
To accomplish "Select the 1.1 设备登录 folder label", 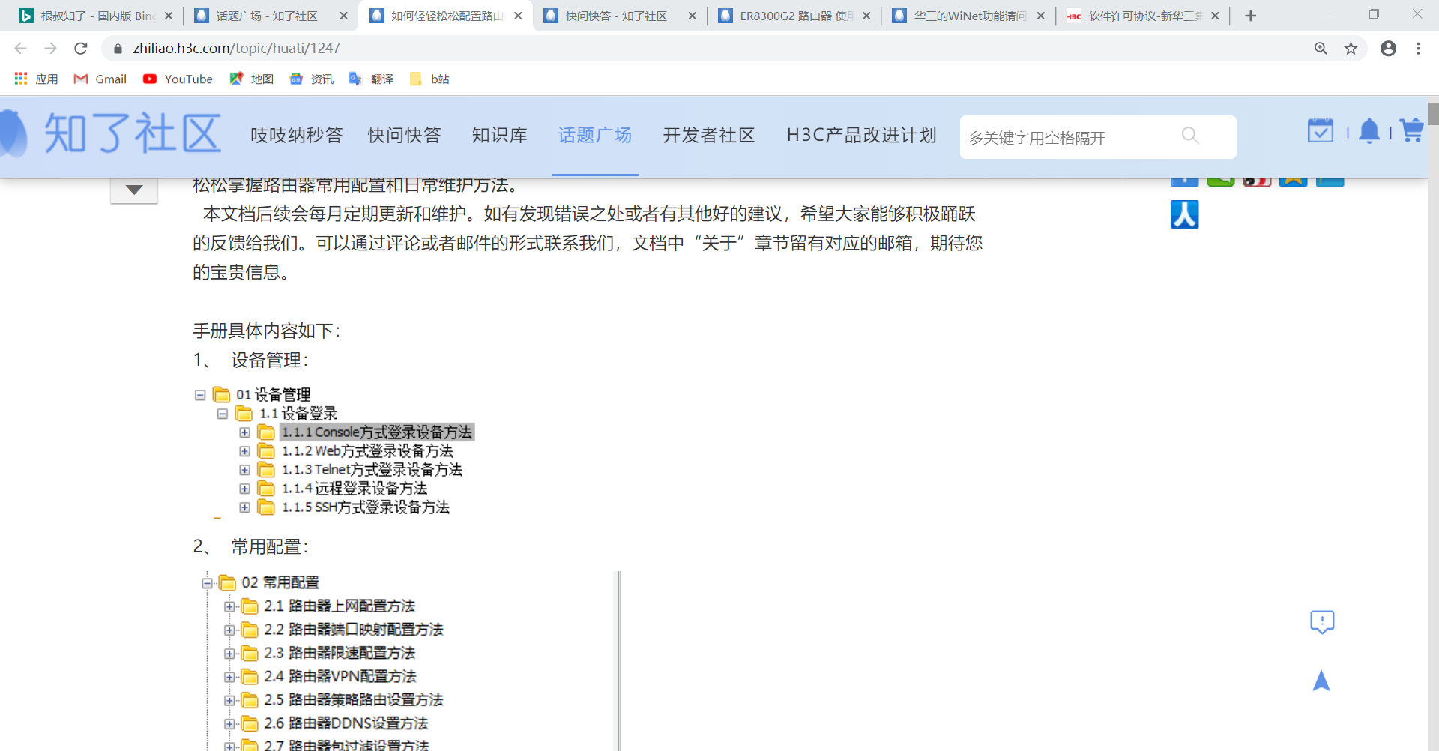I will coord(298,414).
